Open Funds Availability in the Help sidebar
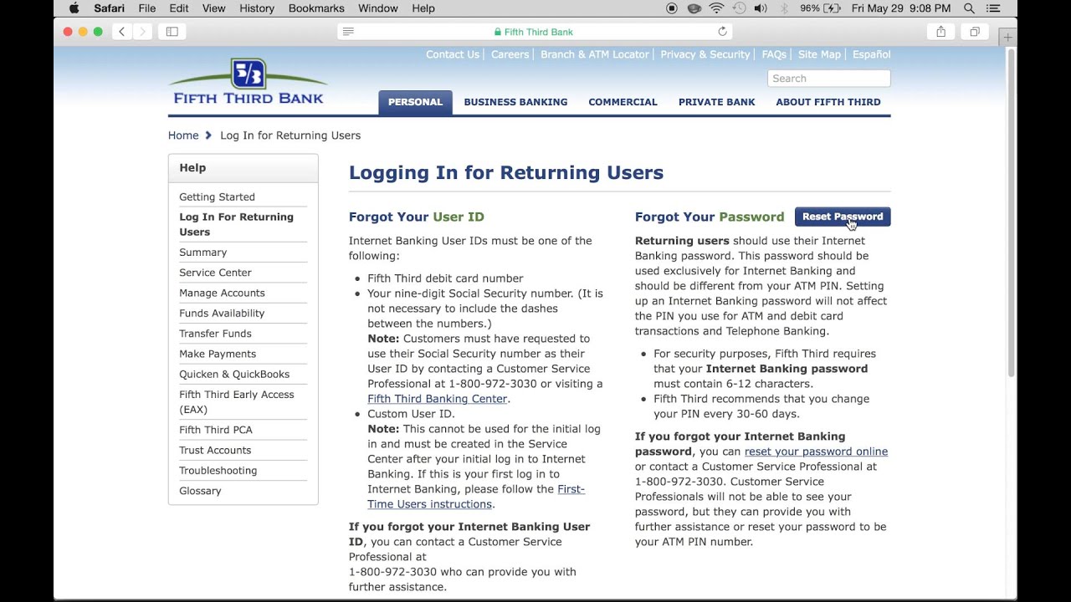The height and width of the screenshot is (602, 1071). [x=222, y=314]
